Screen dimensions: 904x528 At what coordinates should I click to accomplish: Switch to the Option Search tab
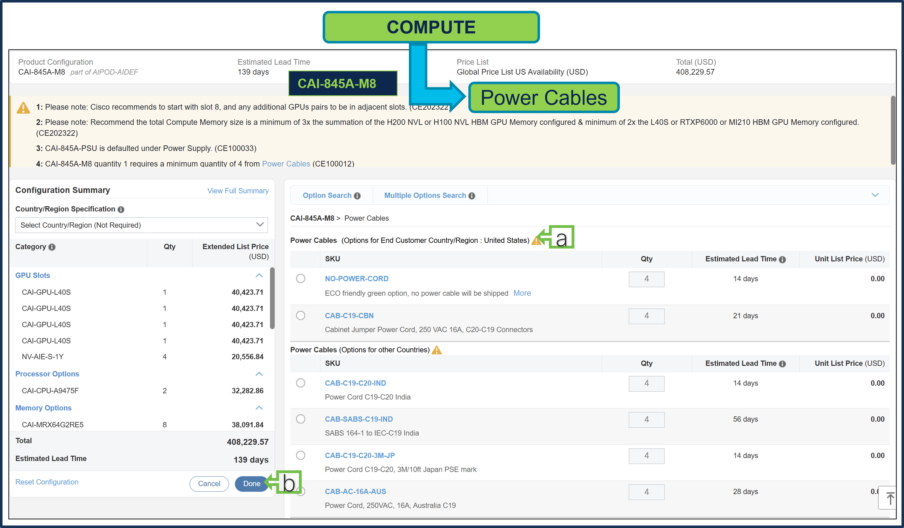[x=327, y=196]
